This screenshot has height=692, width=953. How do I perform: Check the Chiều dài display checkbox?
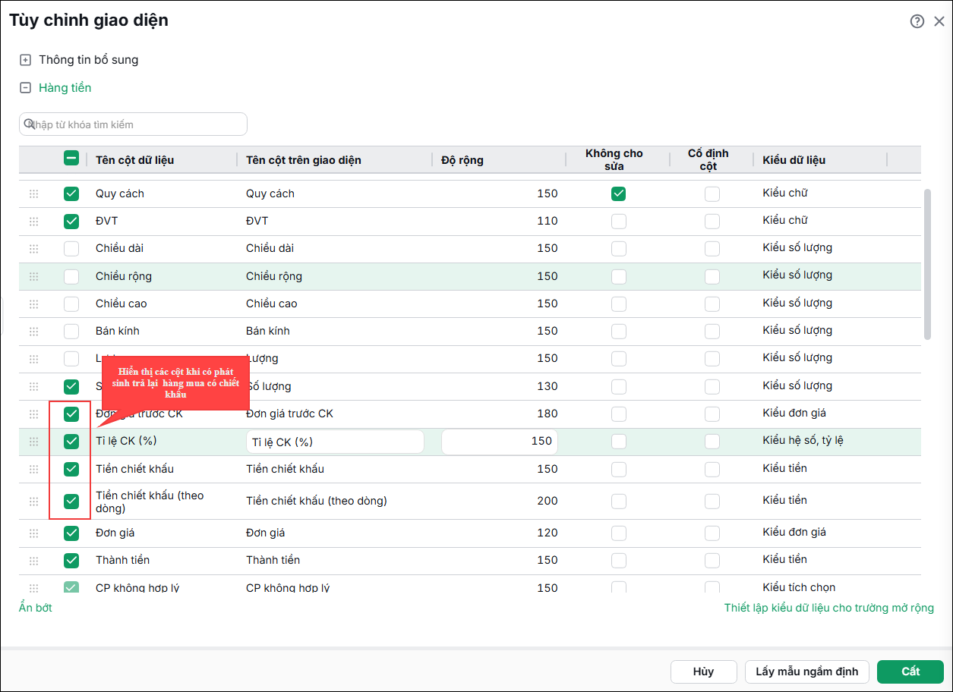(71, 248)
